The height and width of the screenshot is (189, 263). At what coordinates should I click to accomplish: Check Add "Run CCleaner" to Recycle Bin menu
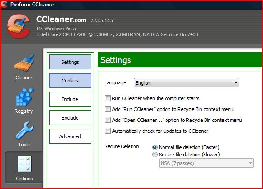pos(108,109)
